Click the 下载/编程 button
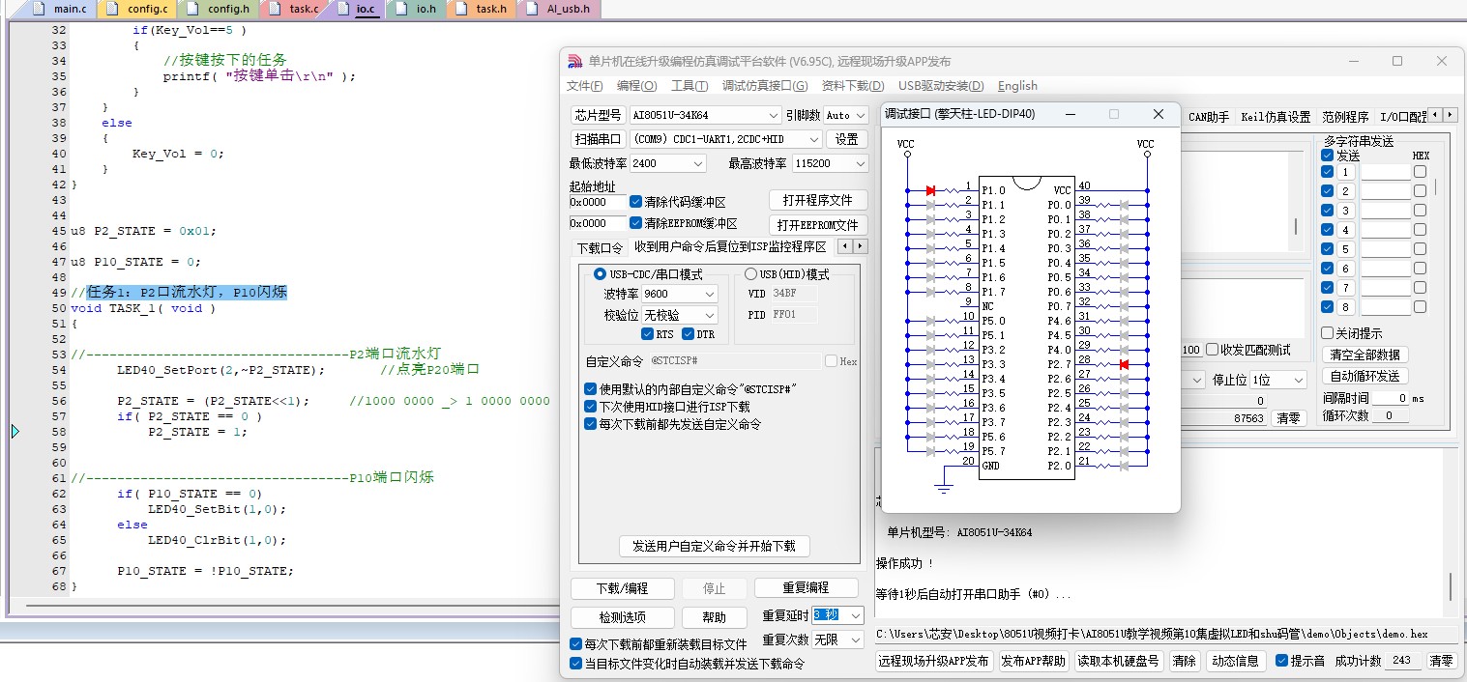1467x682 pixels. [622, 588]
